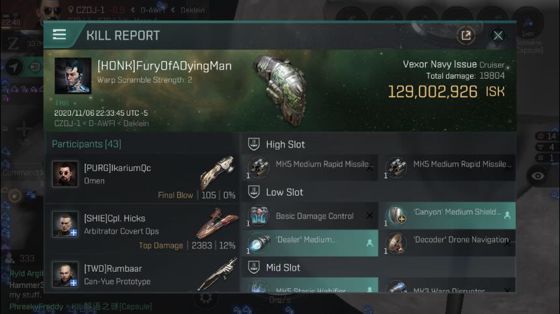560x314 pixels.
Task: Click the share kill report icon
Action: tap(466, 35)
